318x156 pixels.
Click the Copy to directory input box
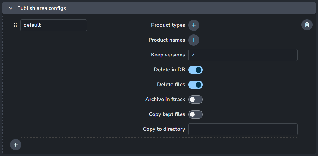[243, 129]
